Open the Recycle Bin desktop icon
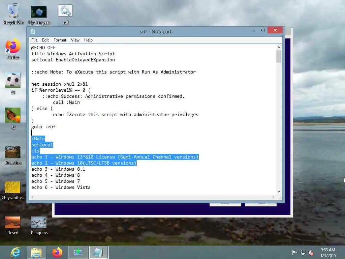Viewport: 345px width, 259px height. pos(13,13)
